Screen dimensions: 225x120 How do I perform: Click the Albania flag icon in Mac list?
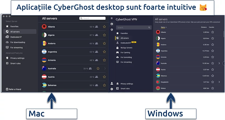click(x=44, y=27)
